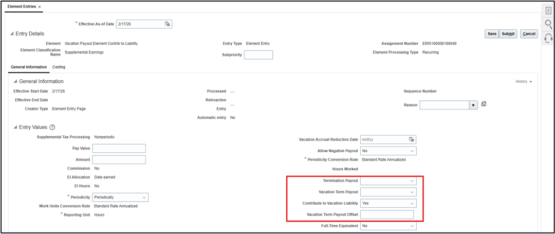Viewport: 555px width, 234px height.
Task: Click the Cancel button
Action: tap(529, 33)
